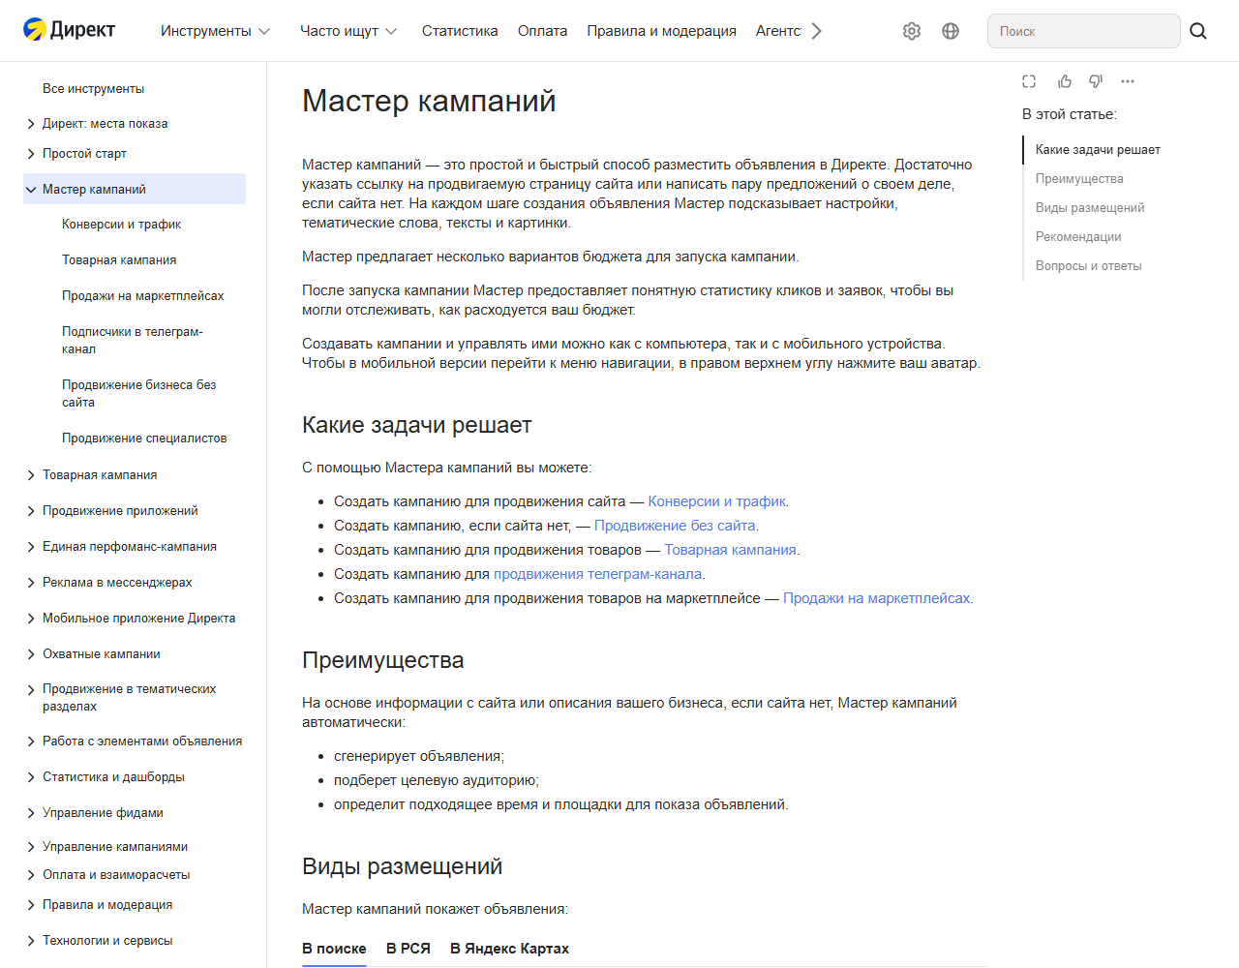Switch to В Яндекс Картах tab
1239x968 pixels.
509,949
